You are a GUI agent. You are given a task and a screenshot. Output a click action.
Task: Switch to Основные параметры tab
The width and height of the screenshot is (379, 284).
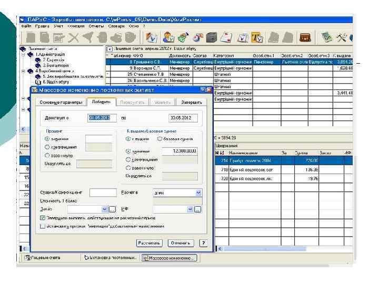coord(61,103)
